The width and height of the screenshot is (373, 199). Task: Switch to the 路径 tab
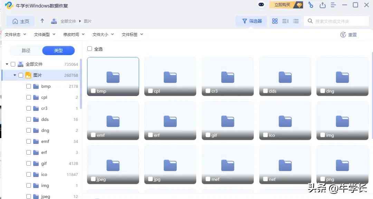pyautogui.click(x=26, y=50)
